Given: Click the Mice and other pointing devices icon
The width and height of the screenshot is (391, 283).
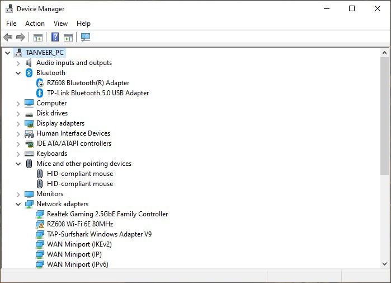Looking at the screenshot, I should pos(29,164).
